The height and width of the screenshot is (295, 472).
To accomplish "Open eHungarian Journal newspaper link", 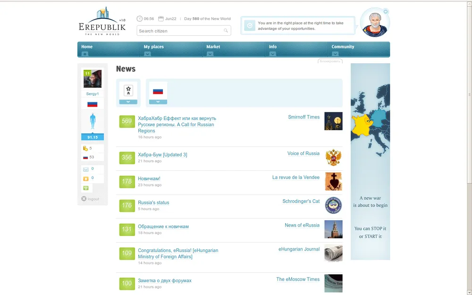I will point(299,249).
